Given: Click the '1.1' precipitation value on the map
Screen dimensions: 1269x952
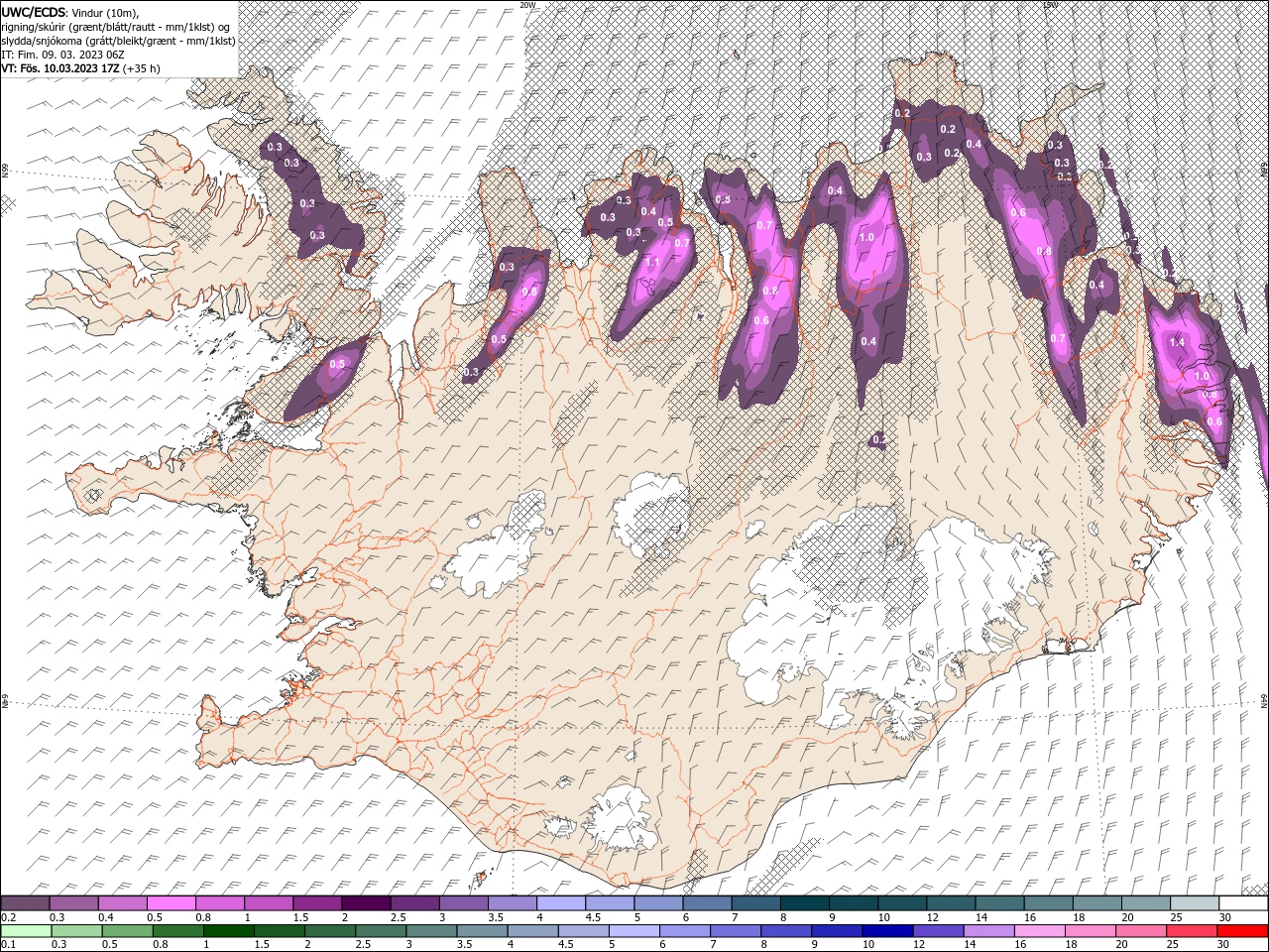Looking at the screenshot, I should tap(652, 263).
